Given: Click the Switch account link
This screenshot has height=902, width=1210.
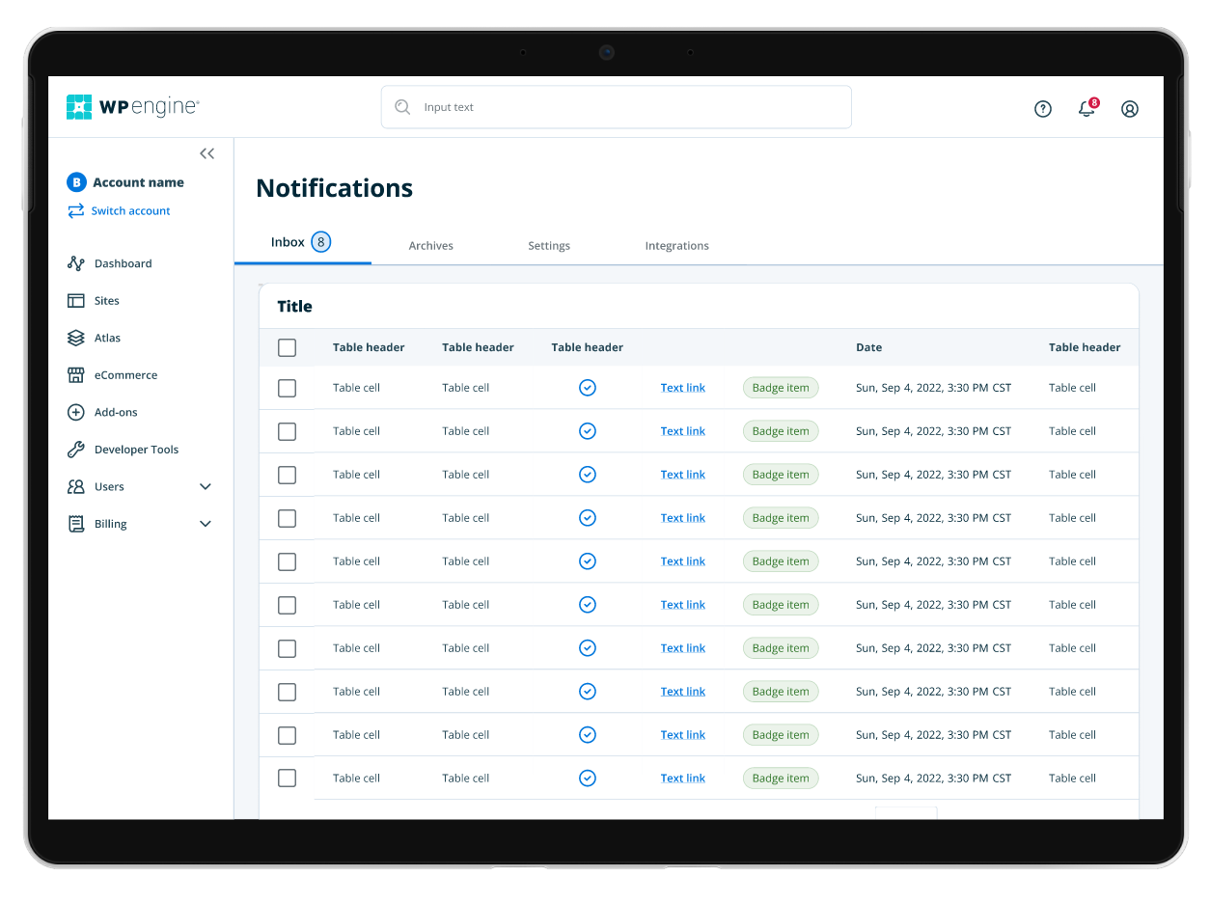Looking at the screenshot, I should click(130, 211).
